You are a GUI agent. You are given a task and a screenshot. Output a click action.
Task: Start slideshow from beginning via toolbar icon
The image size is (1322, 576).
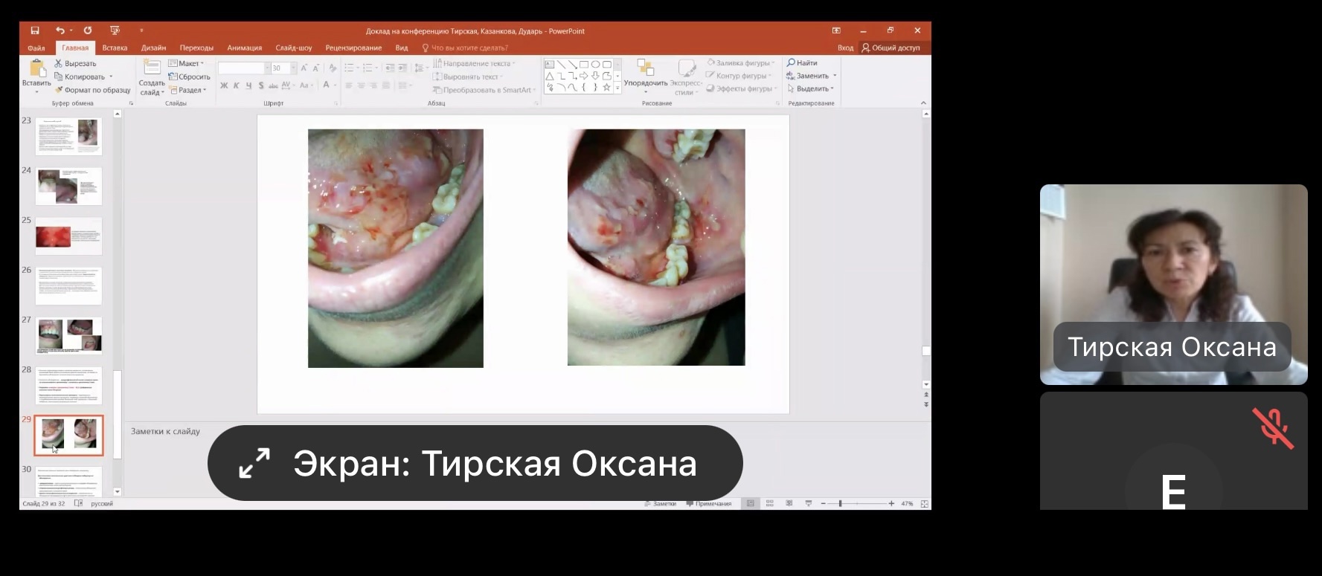coord(115,30)
